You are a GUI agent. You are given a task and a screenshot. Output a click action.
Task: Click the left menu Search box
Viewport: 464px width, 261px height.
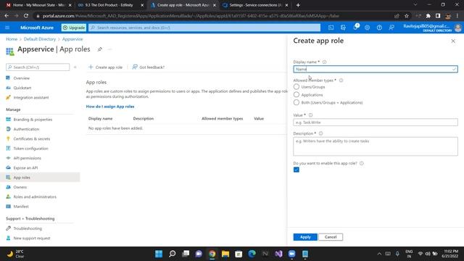tap(38, 67)
